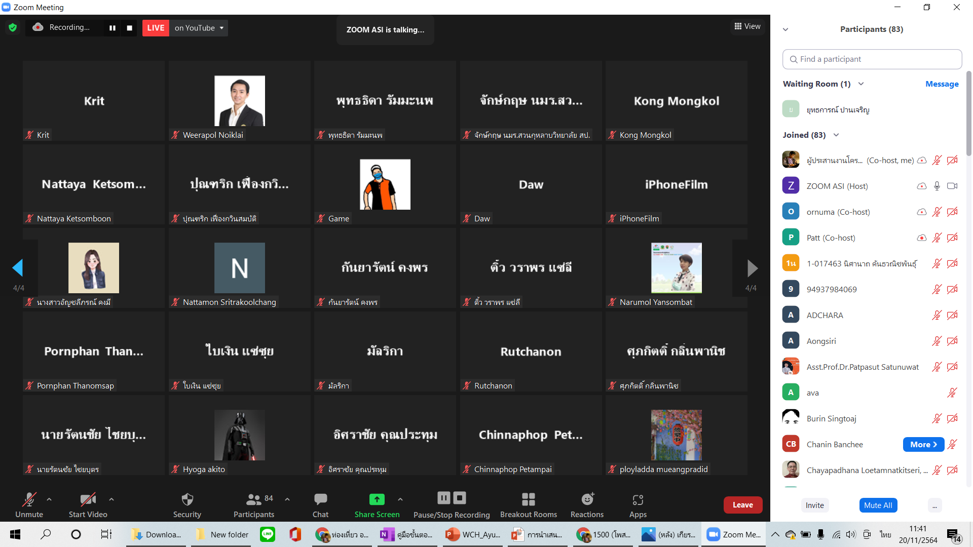Select participant Burin Singtoaj
The image size is (973, 547).
pyautogui.click(x=872, y=419)
